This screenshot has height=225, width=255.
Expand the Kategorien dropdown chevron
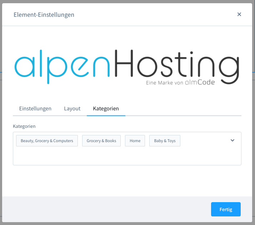[x=232, y=140]
